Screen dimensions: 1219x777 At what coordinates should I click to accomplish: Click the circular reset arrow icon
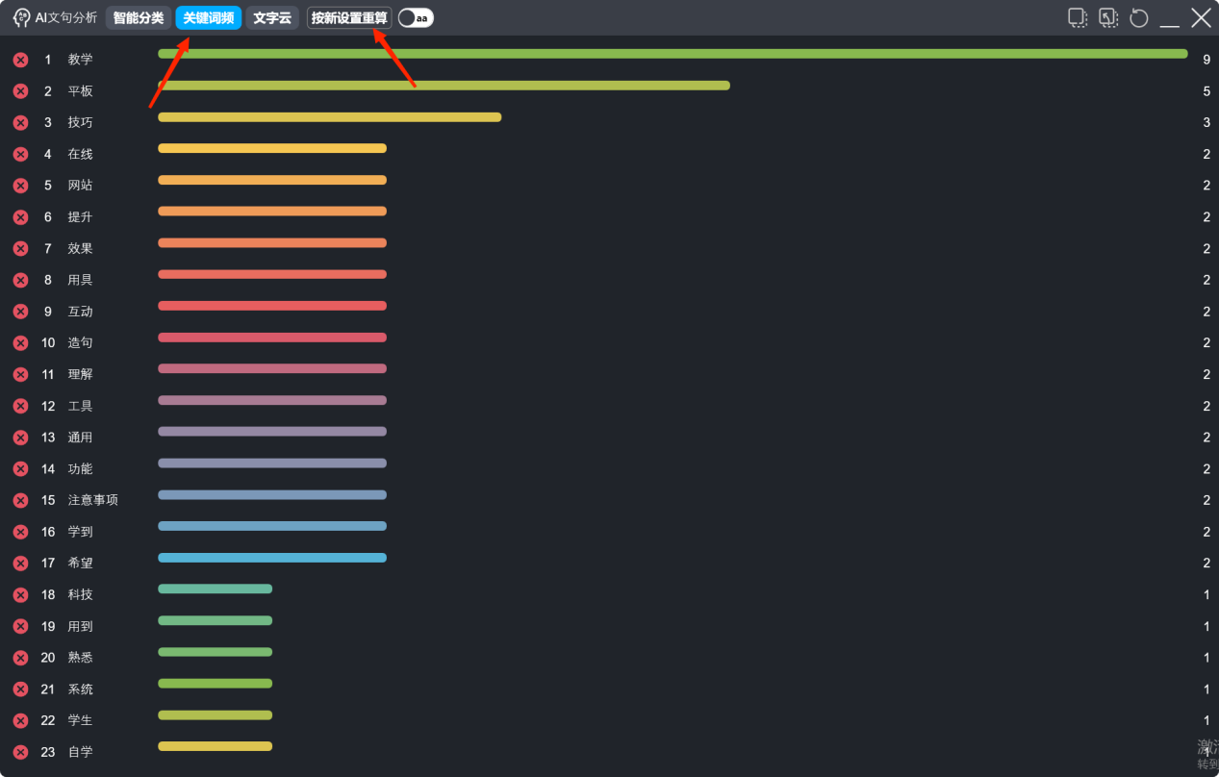(x=1139, y=18)
